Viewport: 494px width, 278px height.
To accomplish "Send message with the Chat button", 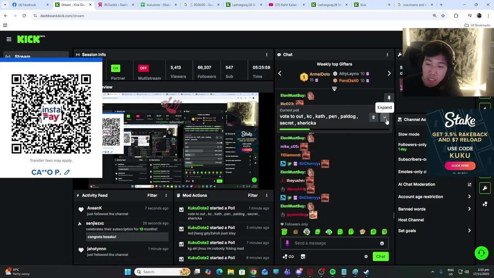I will pyautogui.click(x=381, y=256).
